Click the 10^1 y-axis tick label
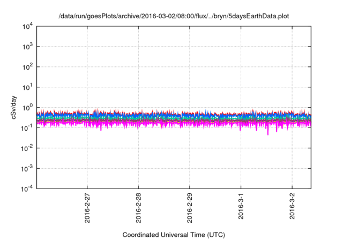The width and height of the screenshot is (343, 240). [27, 87]
